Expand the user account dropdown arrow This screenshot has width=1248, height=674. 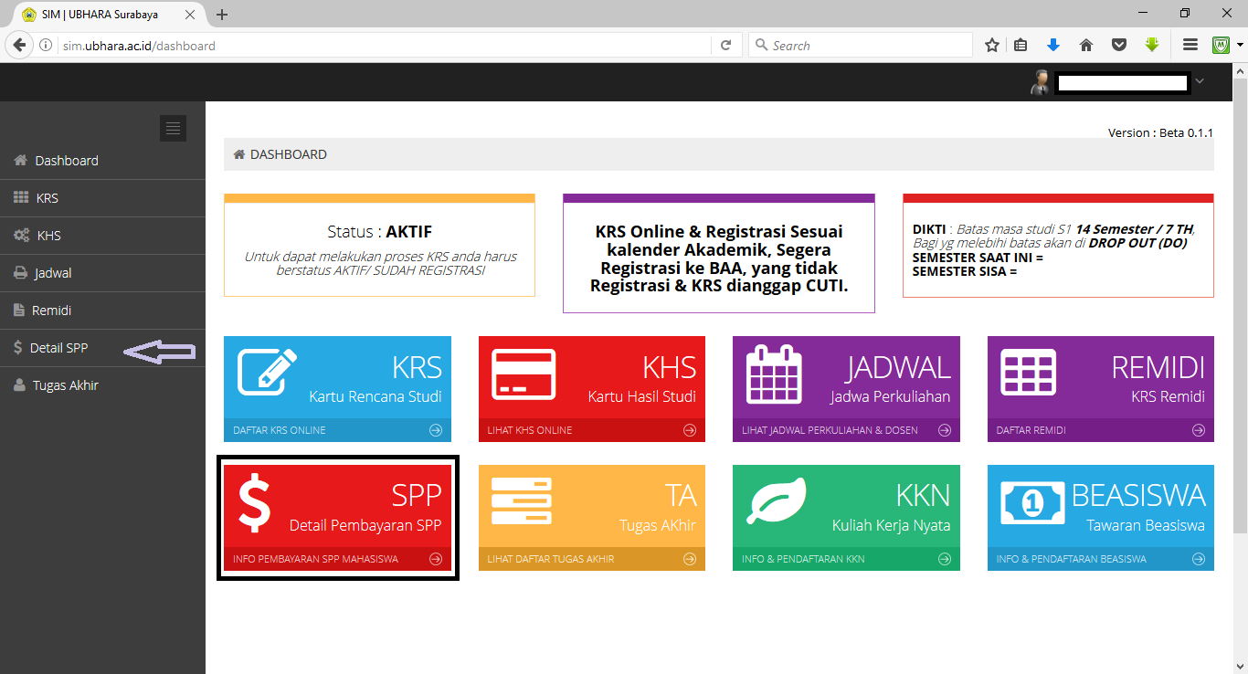[x=1200, y=82]
